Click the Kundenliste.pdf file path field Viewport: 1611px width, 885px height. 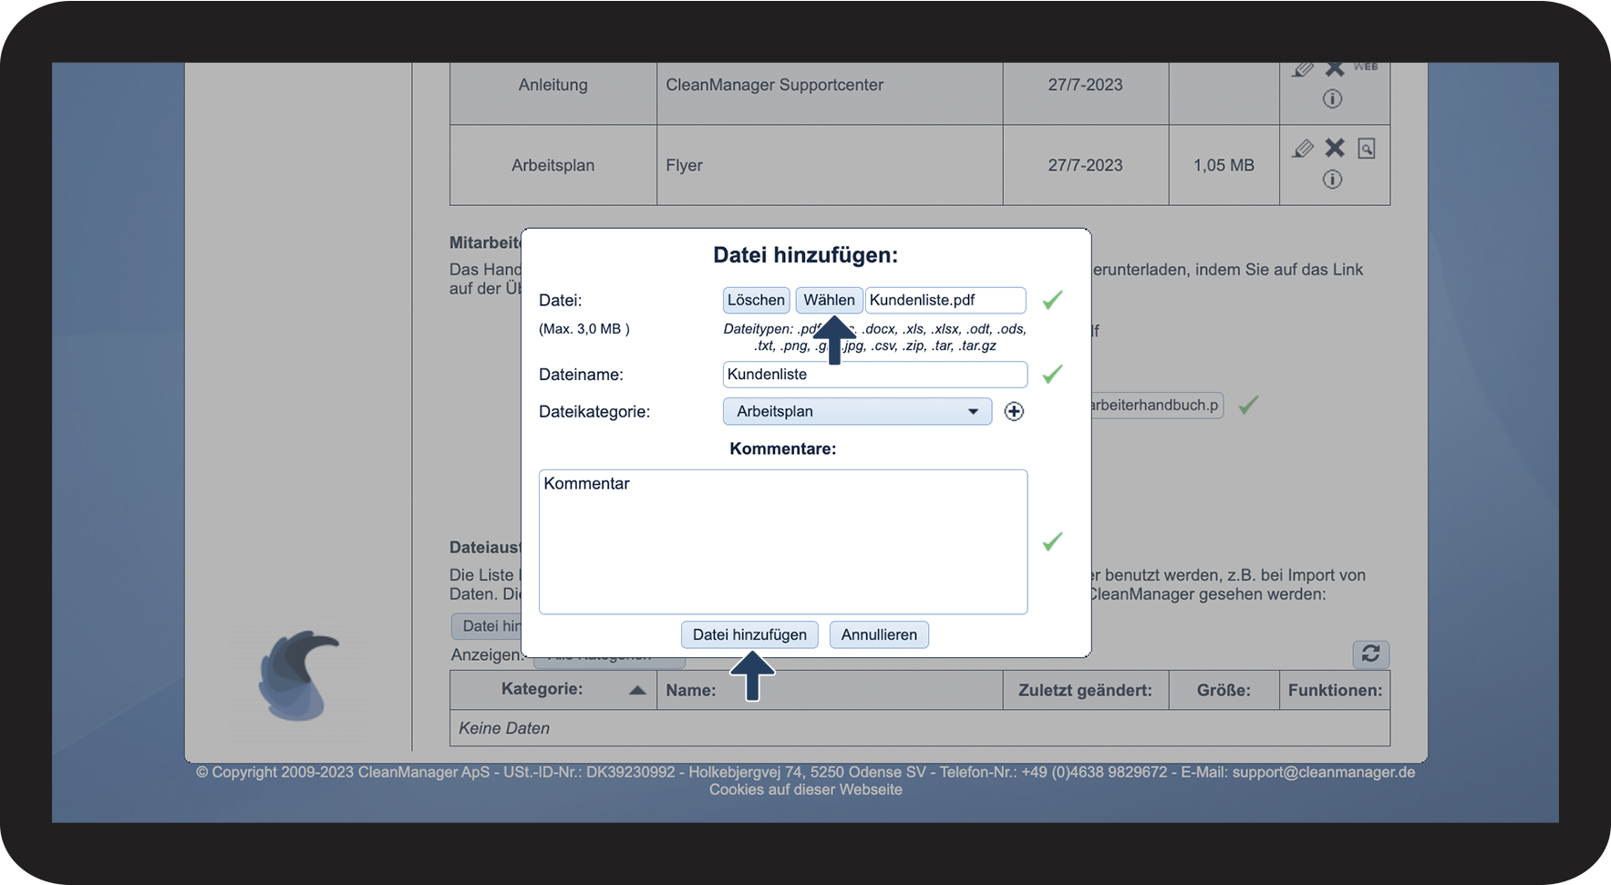[x=945, y=300]
